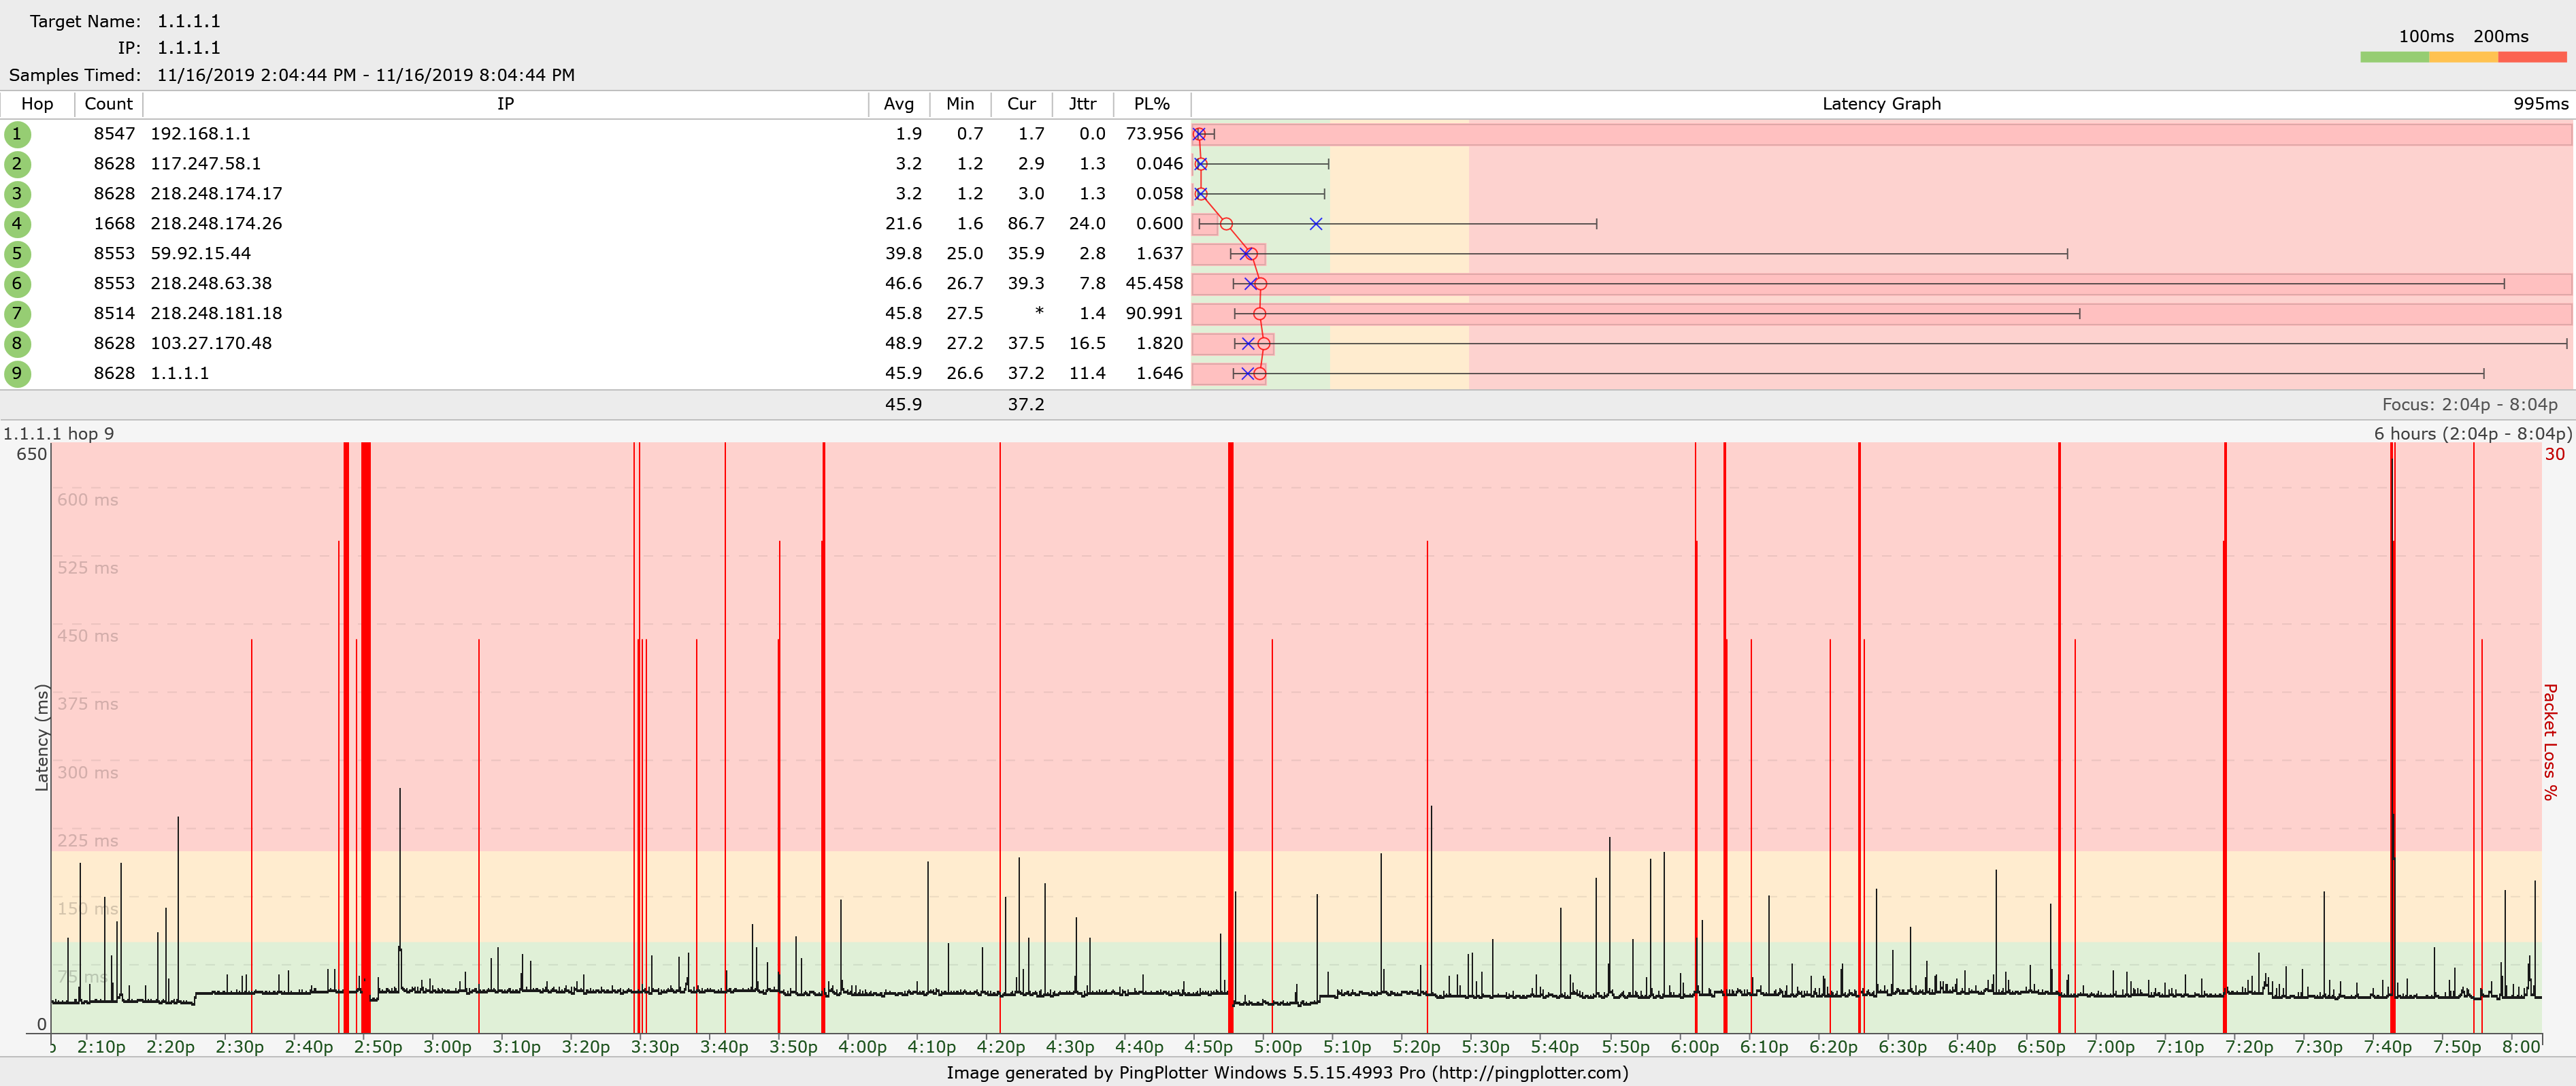Click hop 4 green circle indicator

(x=17, y=223)
